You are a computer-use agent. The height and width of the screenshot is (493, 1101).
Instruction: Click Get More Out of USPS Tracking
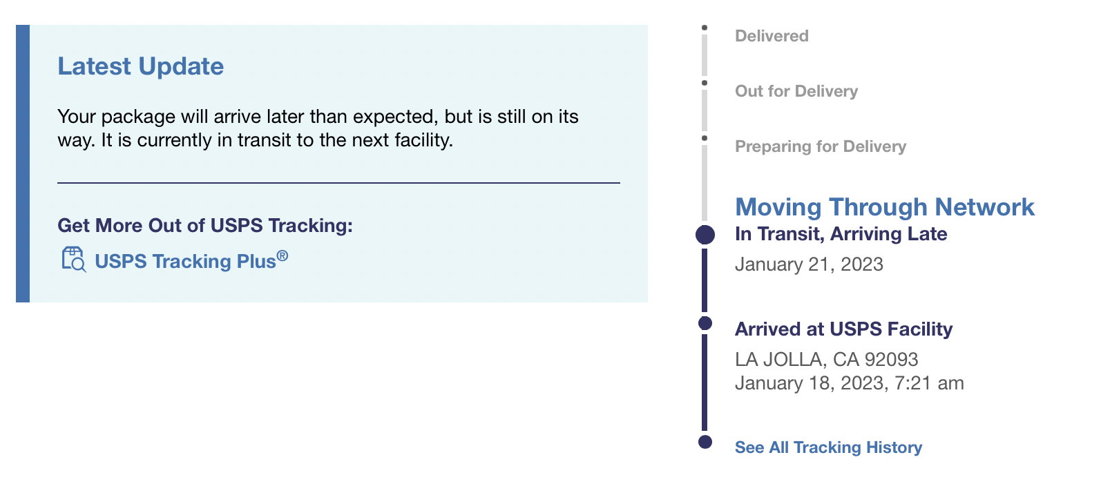205,226
